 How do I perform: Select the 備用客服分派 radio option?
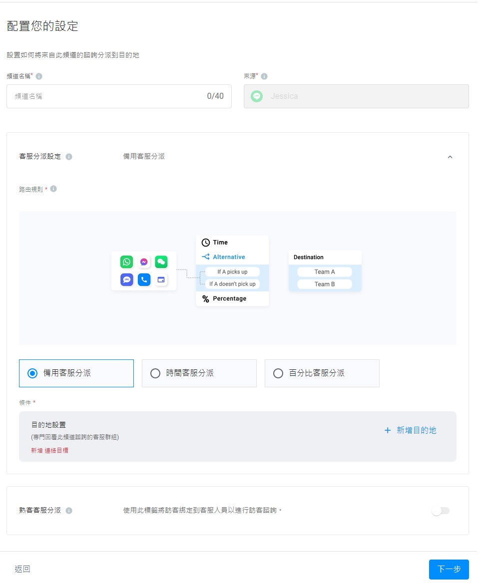pyautogui.click(x=76, y=373)
